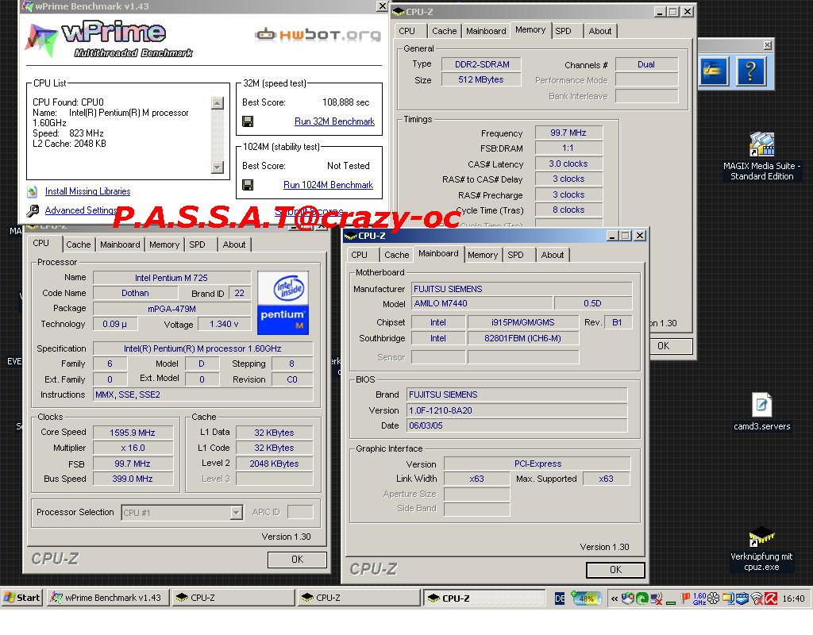Click the folder-monitor tray icon
The width and height of the screenshot is (813, 635).
point(729,598)
